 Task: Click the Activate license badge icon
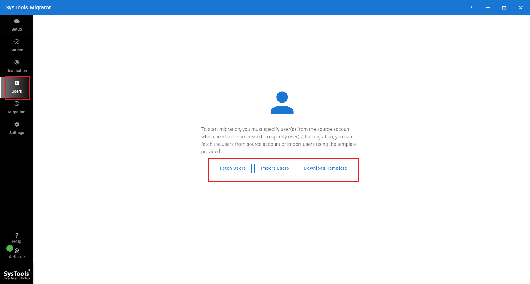[17, 251]
